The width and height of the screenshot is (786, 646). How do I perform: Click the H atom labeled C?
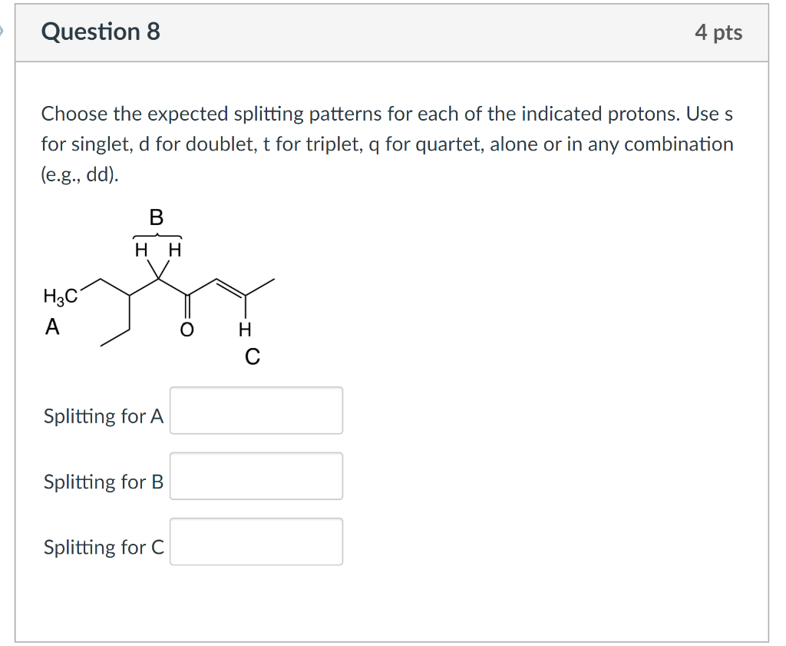(x=244, y=330)
